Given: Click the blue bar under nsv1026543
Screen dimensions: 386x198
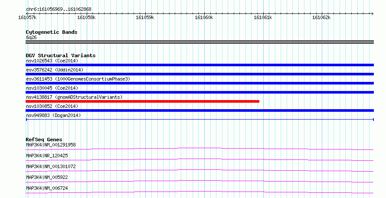Looking at the screenshot, I should (200, 65).
